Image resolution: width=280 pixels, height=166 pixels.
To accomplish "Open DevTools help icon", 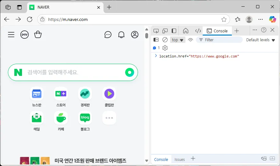I will [263, 30].
